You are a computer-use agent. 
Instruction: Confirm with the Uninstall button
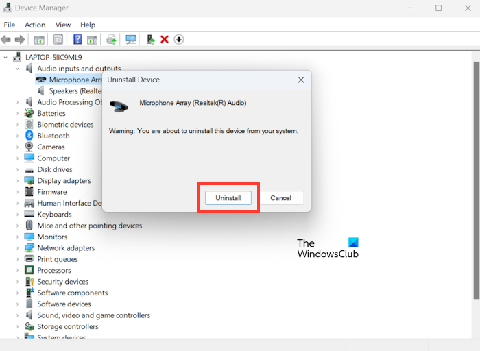tap(228, 198)
